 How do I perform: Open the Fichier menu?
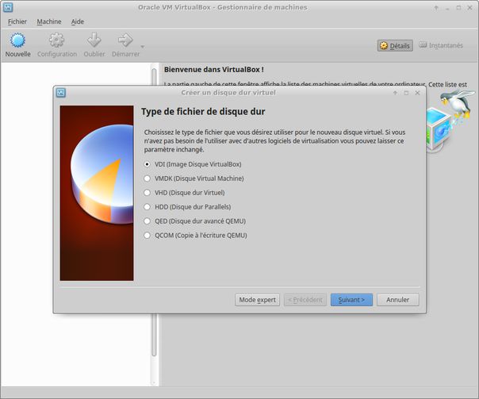point(17,21)
